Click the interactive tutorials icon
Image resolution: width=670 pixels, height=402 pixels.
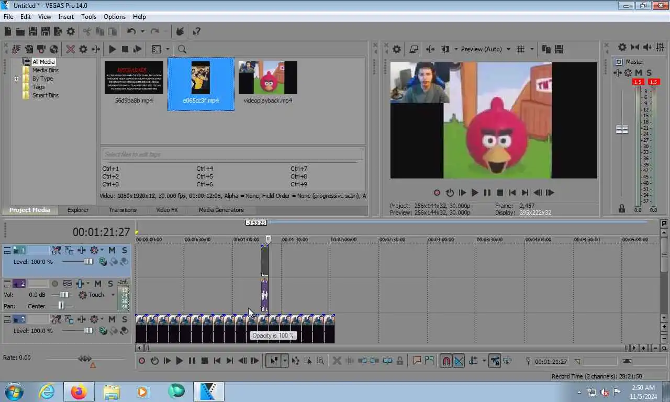click(180, 31)
